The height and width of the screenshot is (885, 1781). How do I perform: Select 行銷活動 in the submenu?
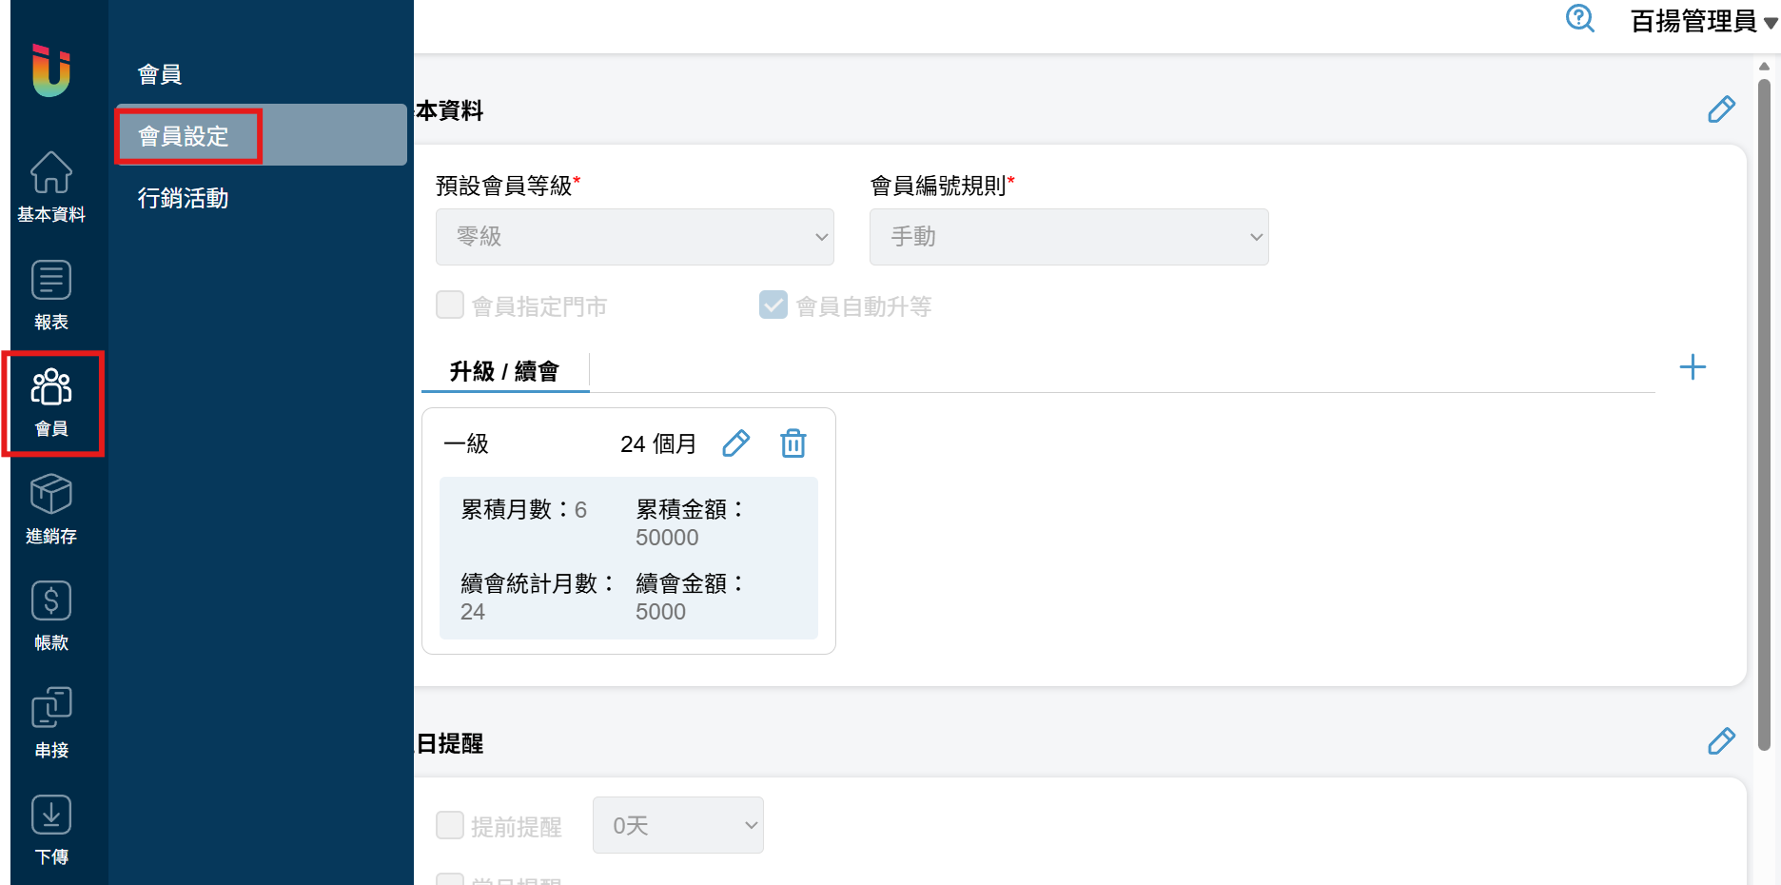(x=184, y=198)
